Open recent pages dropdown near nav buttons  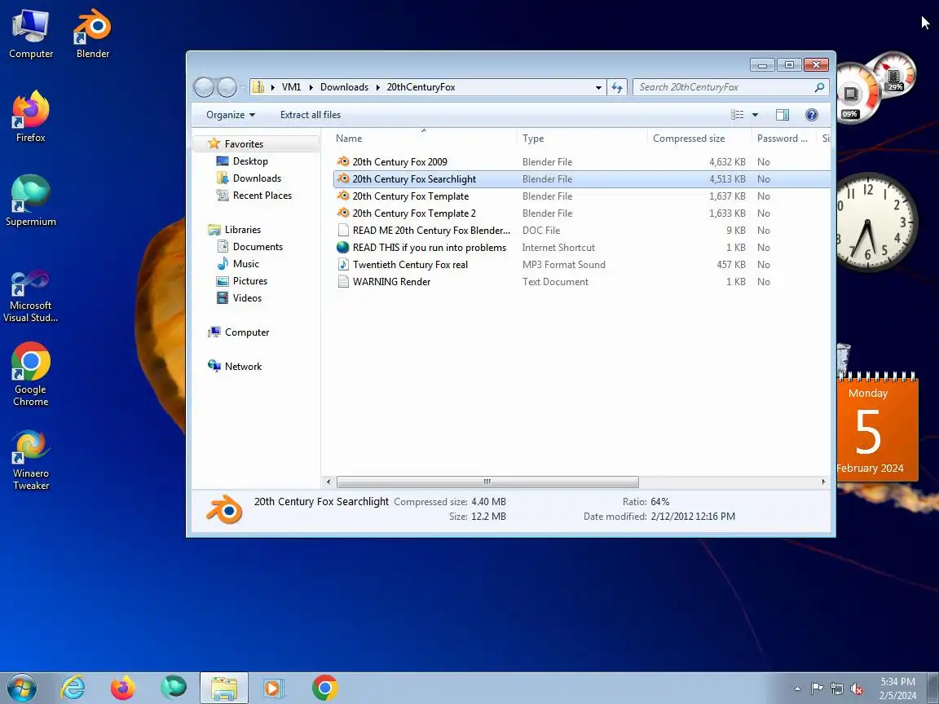click(243, 87)
